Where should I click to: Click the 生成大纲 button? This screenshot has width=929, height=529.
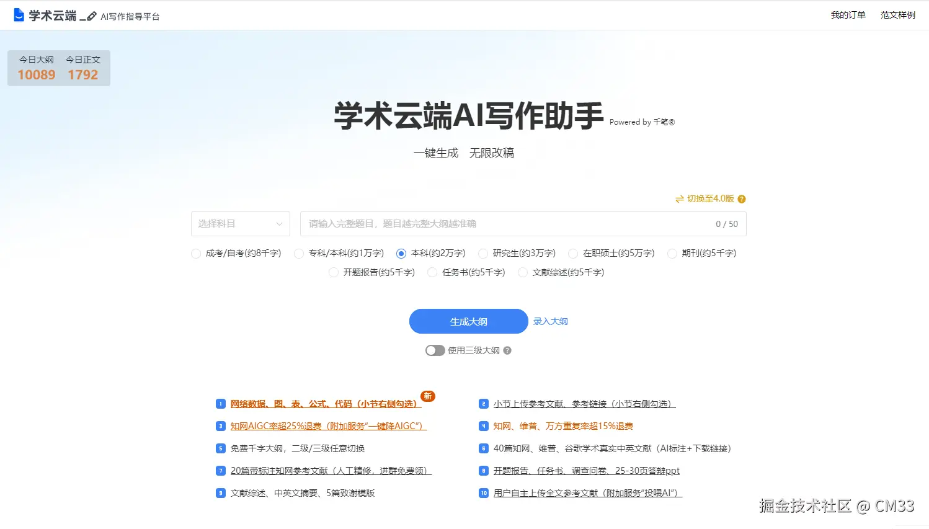pyautogui.click(x=469, y=321)
